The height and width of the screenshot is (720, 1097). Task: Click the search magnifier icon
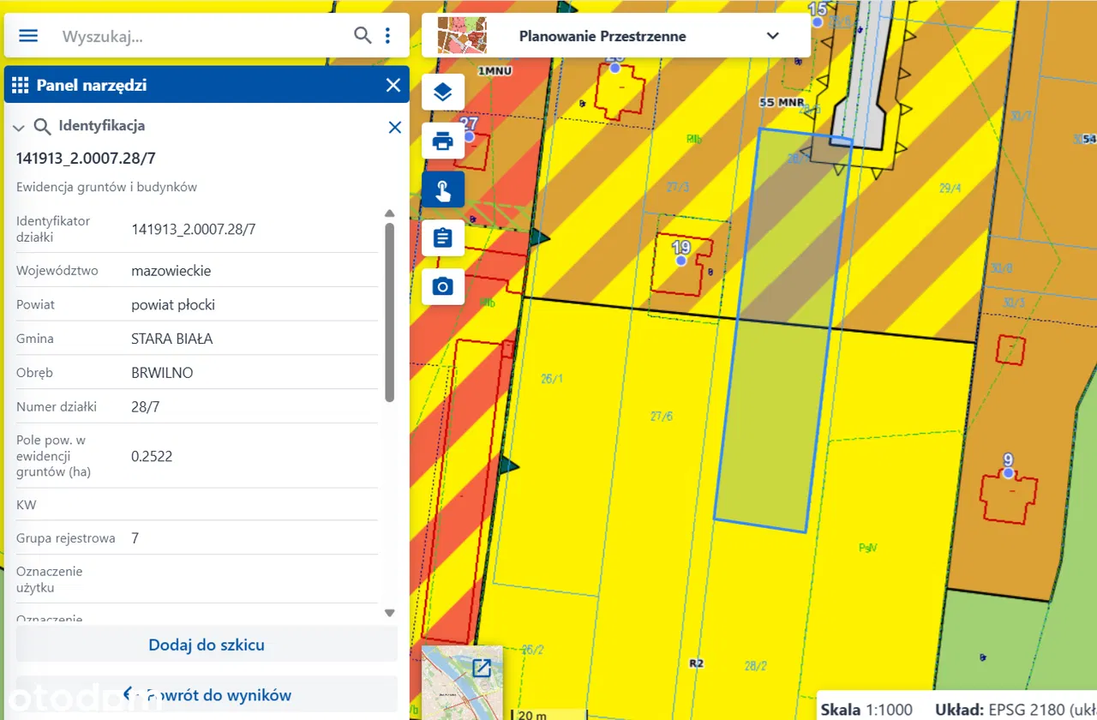click(363, 35)
